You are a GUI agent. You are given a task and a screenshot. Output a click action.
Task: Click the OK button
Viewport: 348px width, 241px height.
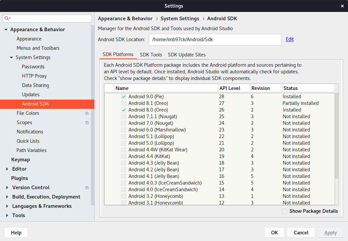[x=274, y=233]
